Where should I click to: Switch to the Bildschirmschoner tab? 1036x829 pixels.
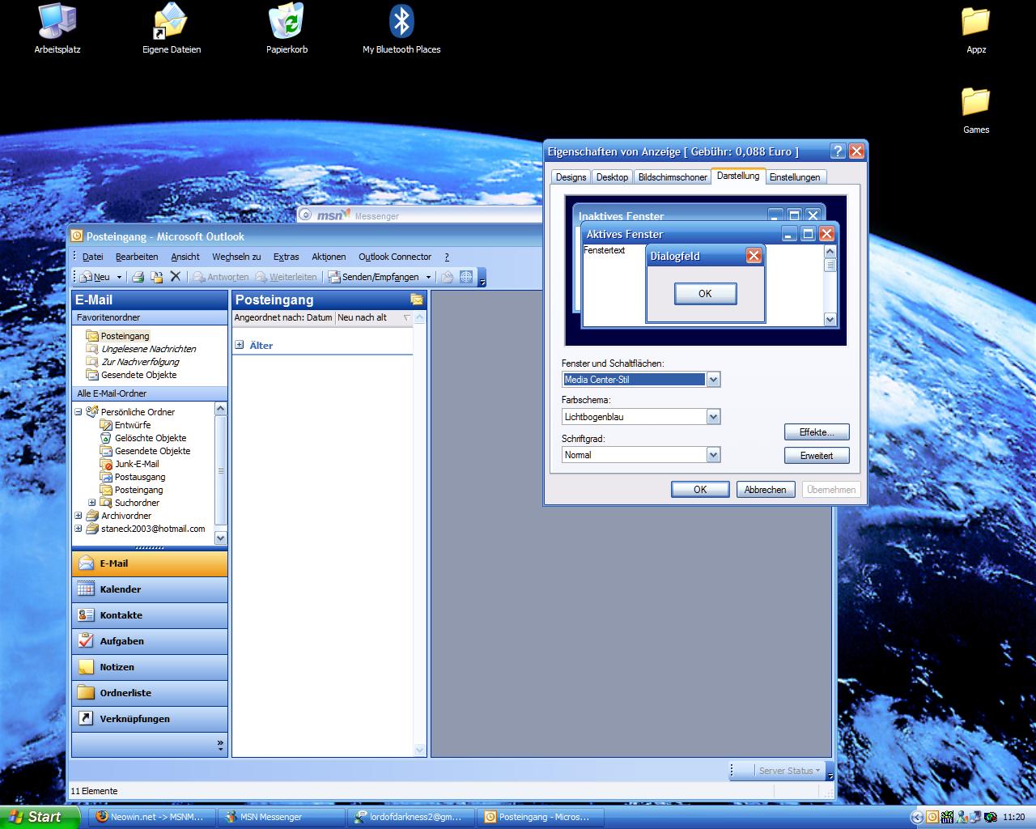tap(673, 176)
